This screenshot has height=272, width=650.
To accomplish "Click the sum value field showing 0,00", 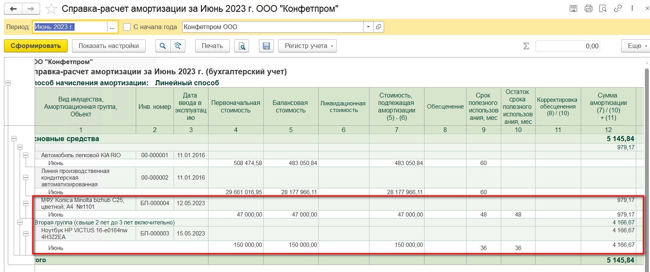I will coord(568,46).
